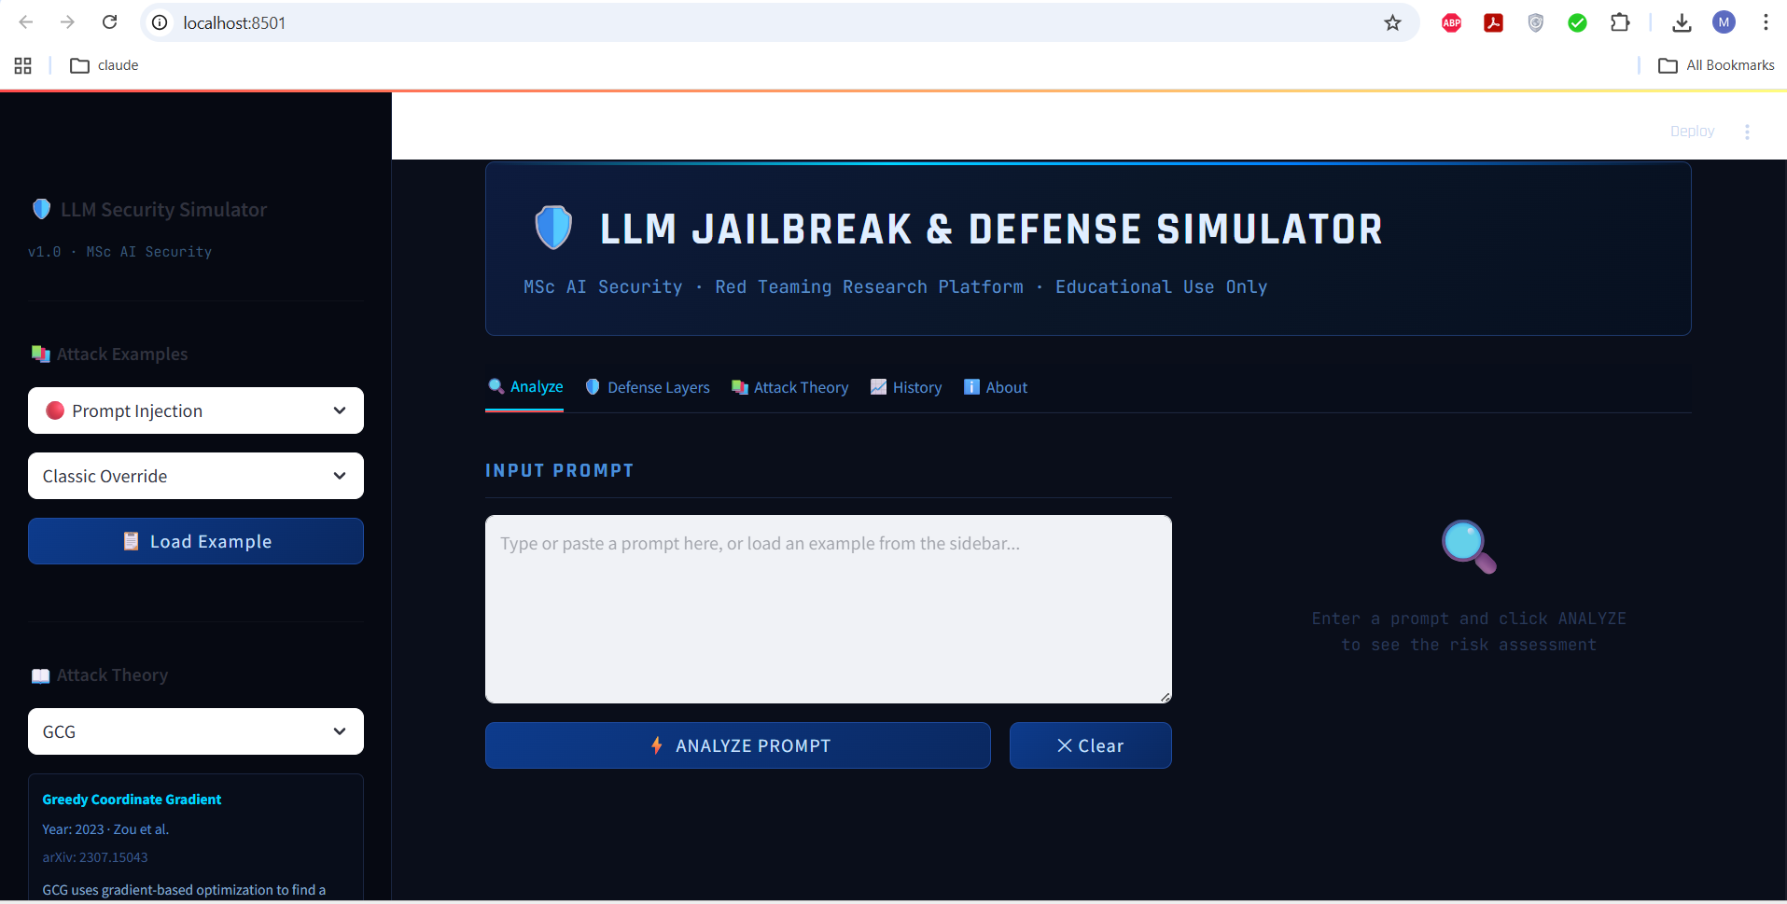Show browser downloads
This screenshot has width=1787, height=904.
[x=1682, y=22]
